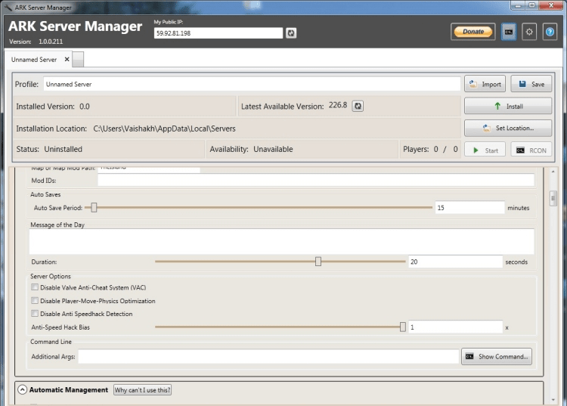Image resolution: width=567 pixels, height=406 pixels.
Task: Save the server profile
Action: coord(531,84)
